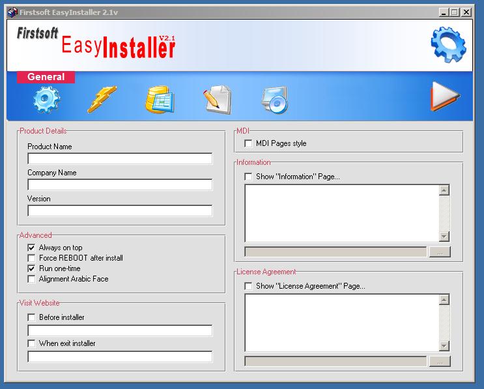Click License Agreement scroll down arrow
Screen dimensions: 484x389
(x=444, y=346)
